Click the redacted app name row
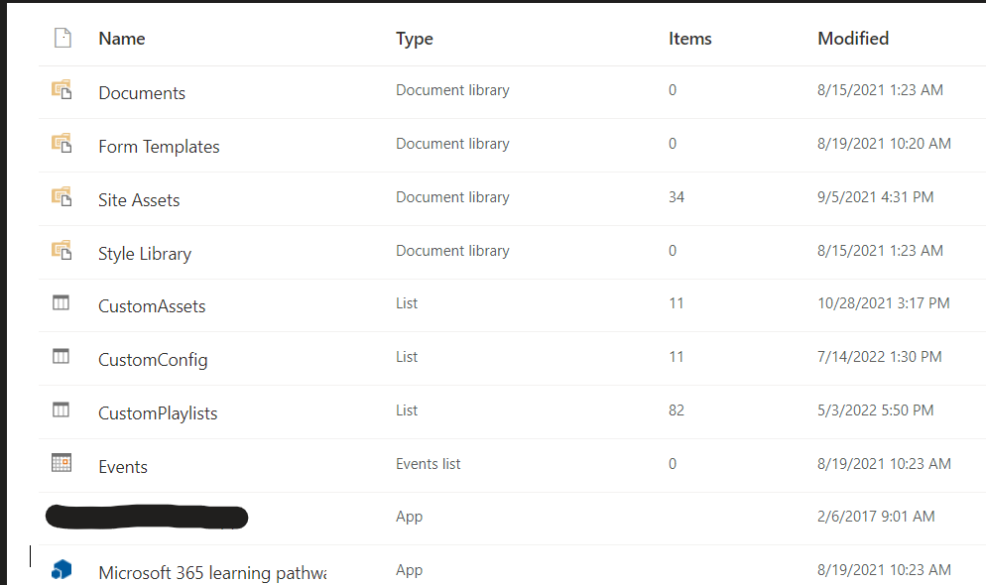986x585 pixels. [x=146, y=517]
